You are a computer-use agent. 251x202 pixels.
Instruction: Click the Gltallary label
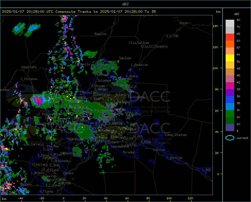[x=40, y=164]
